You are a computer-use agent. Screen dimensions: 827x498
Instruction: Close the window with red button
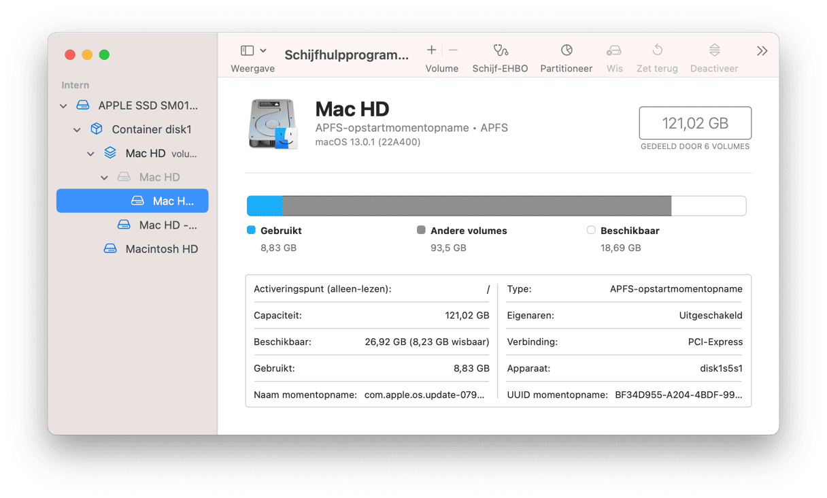[x=69, y=55]
